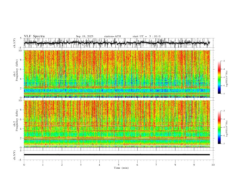Viewport: 240px width, 185px height.
Task: Click the '10' kHz tick of ch.1 spectrogram
Action: (20, 50)
